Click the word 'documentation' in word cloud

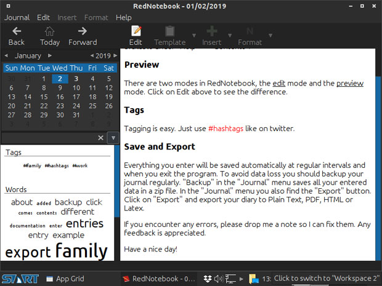(x=27, y=226)
